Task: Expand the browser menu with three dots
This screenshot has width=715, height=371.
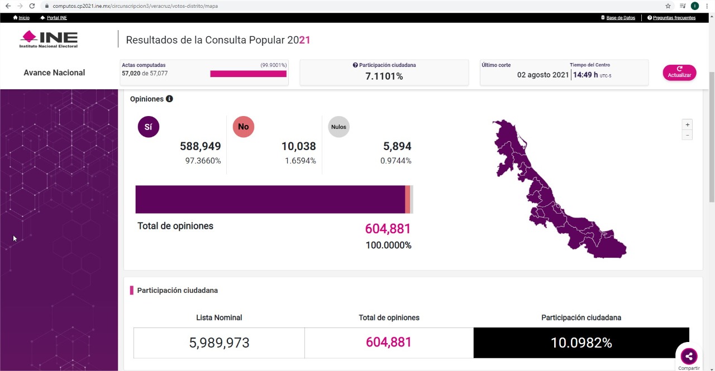Action: [x=706, y=6]
